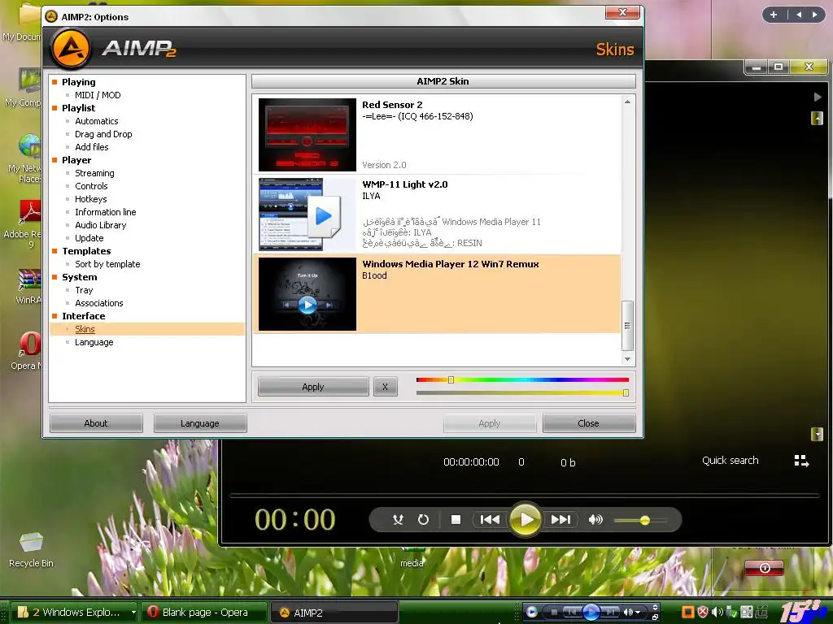833x624 pixels.
Task: Switch to Blank page - Opera taskbar button
Action: pyautogui.click(x=204, y=613)
